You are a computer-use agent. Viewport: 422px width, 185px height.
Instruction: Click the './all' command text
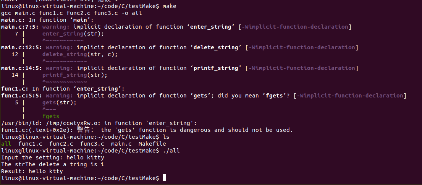tap(171, 151)
